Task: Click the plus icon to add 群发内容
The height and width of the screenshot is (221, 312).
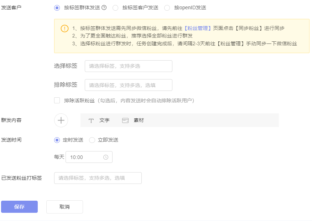Action: [61, 120]
